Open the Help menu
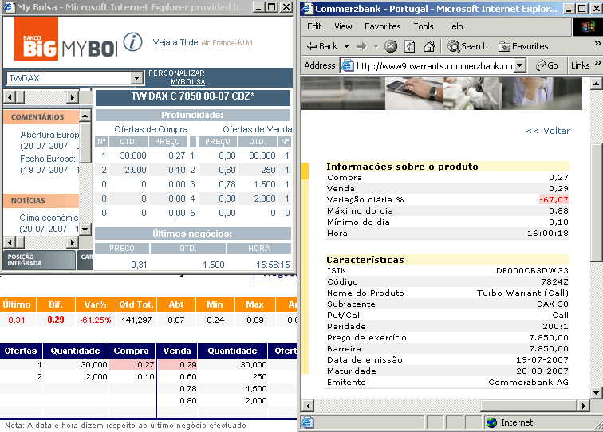 454,26
